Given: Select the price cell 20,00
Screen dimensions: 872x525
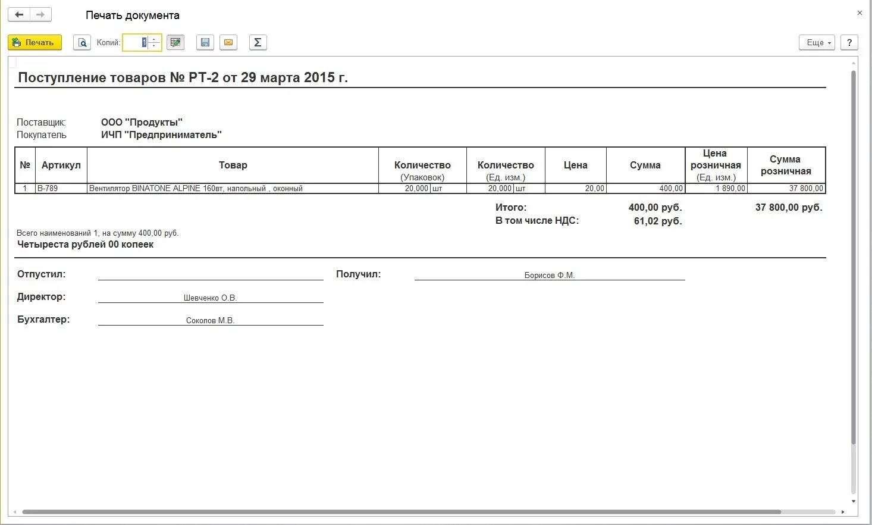Looking at the screenshot, I should tap(576, 188).
